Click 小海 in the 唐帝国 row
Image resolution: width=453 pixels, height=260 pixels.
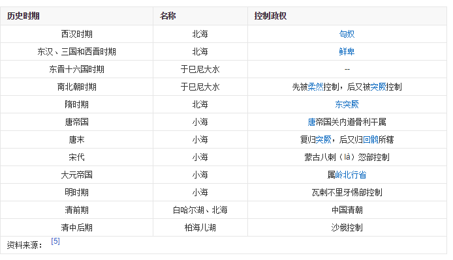click(x=200, y=122)
